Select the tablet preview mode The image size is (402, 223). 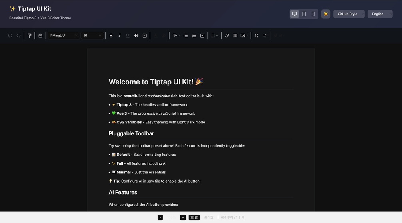pyautogui.click(x=304, y=14)
